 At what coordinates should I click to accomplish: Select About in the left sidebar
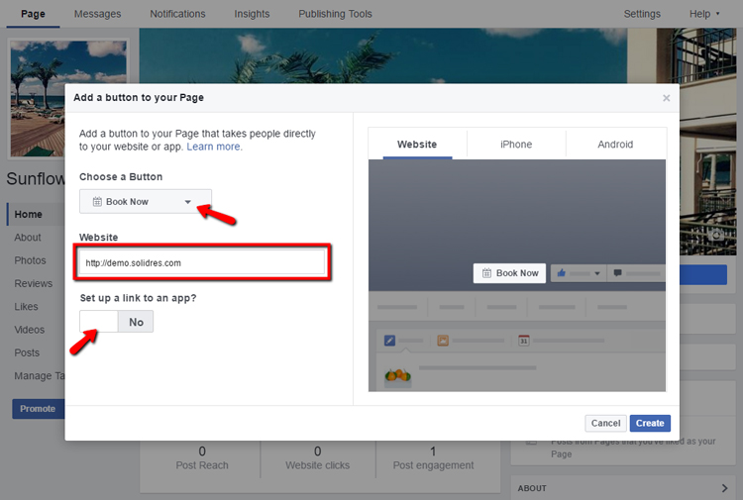[28, 238]
